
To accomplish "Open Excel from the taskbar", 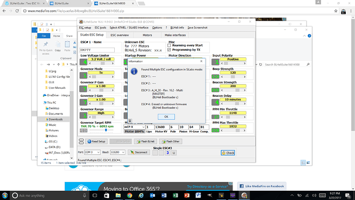I will point(175,195).
